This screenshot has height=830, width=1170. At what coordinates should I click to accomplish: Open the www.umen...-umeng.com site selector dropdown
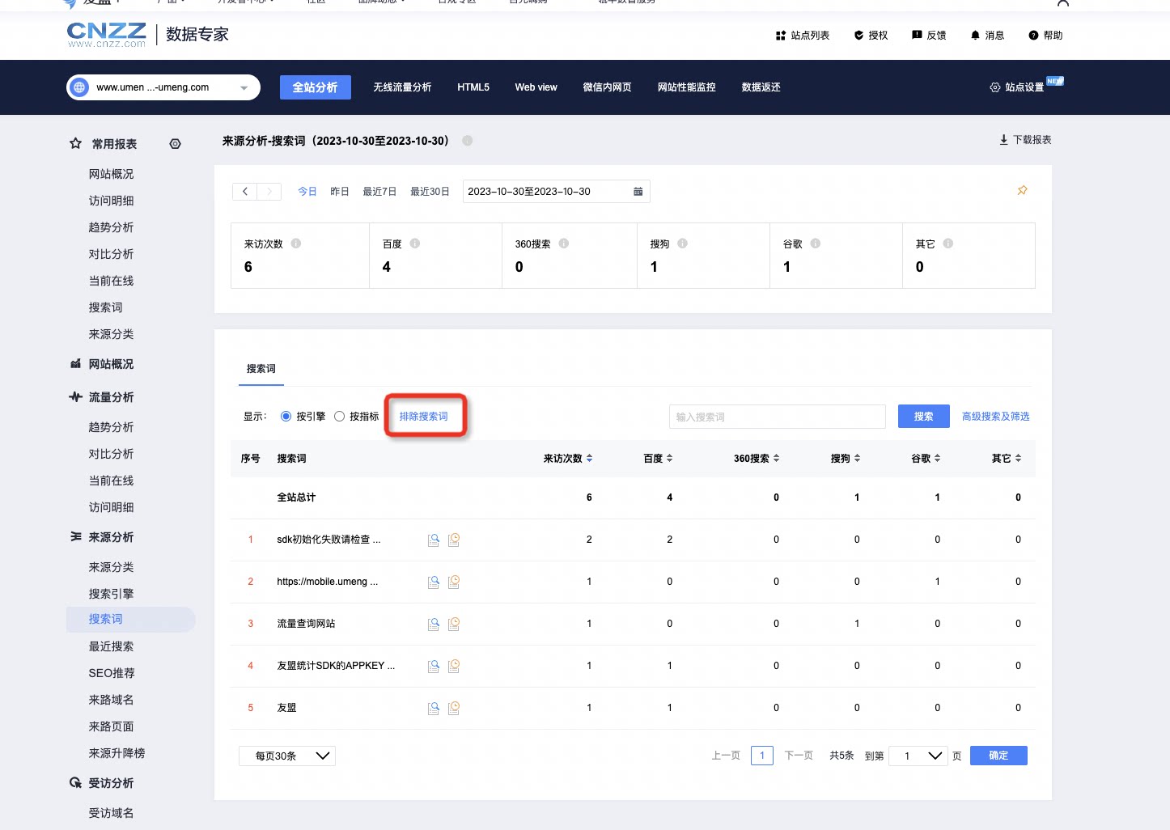(x=163, y=87)
